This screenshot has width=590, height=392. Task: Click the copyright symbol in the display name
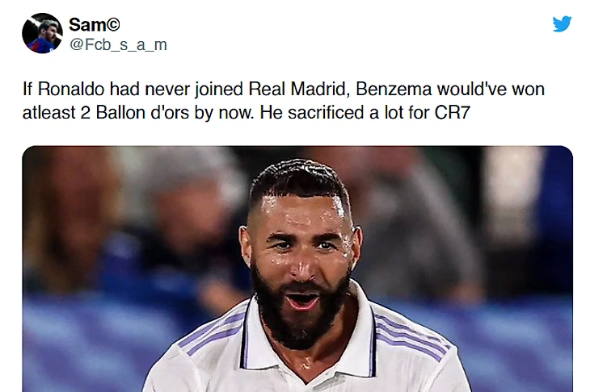click(114, 25)
